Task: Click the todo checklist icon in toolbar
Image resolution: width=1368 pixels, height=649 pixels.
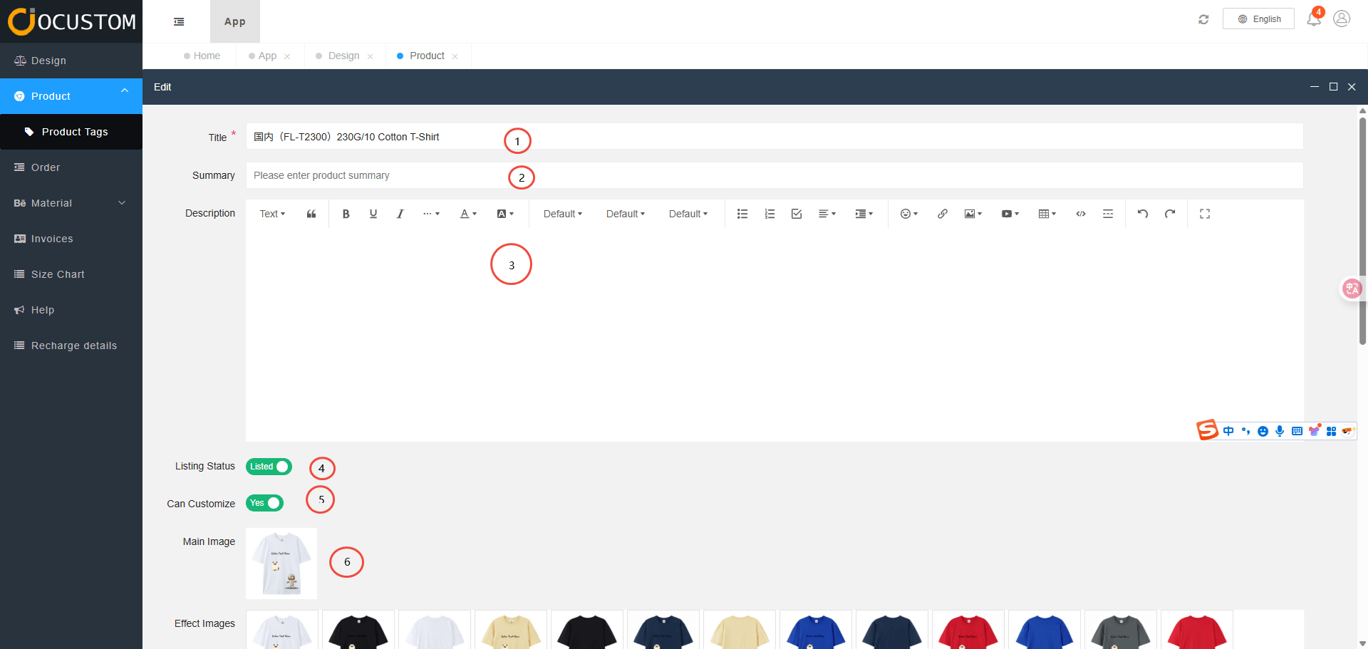Action: tap(797, 214)
